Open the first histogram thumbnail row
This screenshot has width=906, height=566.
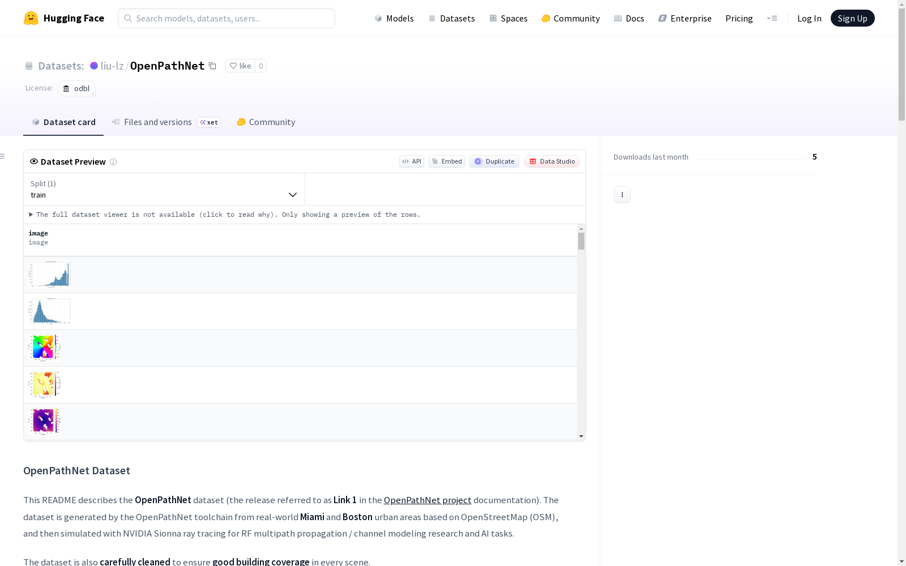50,275
